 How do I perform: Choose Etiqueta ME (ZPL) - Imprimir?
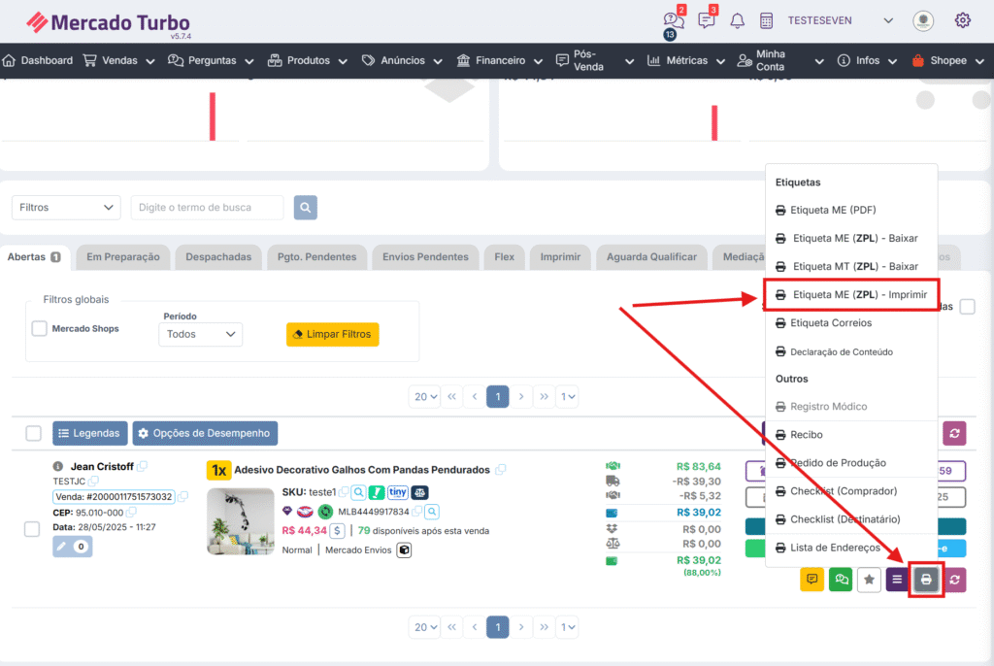(x=850, y=294)
